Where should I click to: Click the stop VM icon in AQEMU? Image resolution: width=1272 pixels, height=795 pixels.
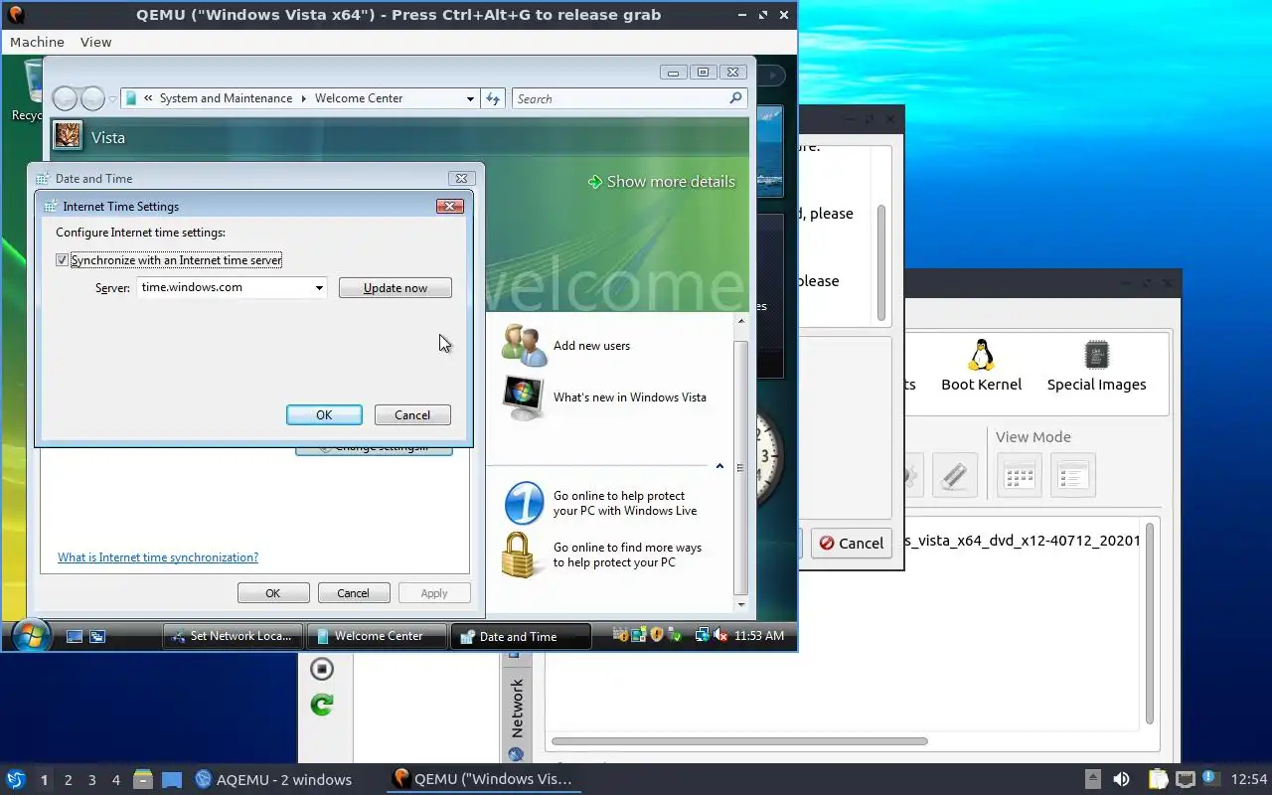pyautogui.click(x=321, y=669)
